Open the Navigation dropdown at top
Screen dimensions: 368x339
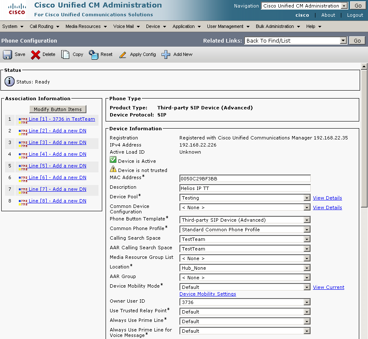tap(344, 6)
